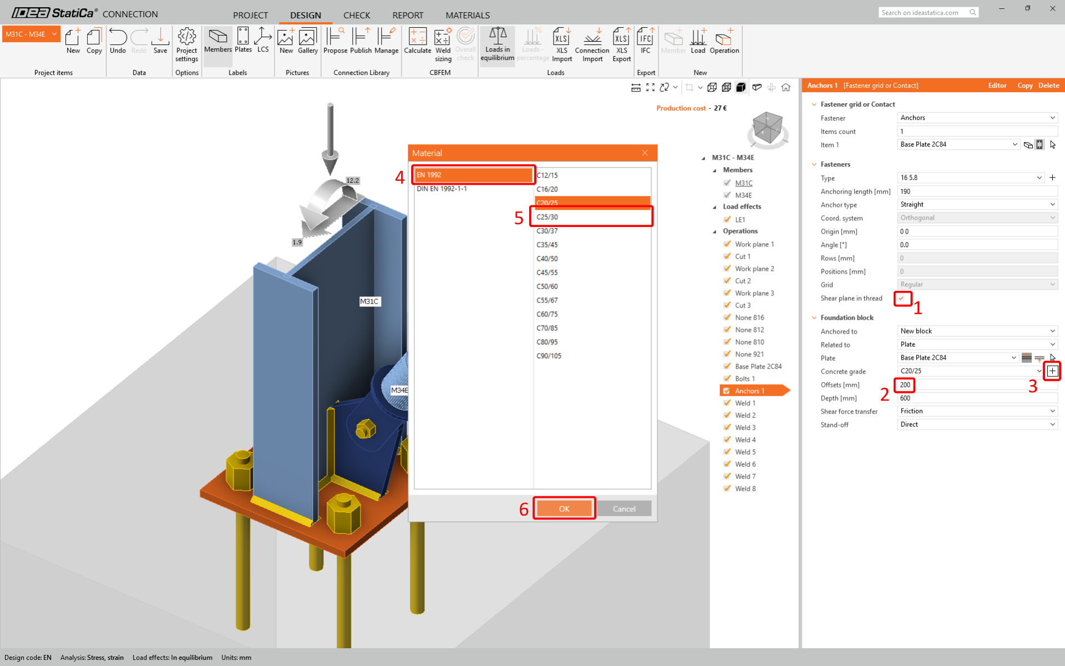The width and height of the screenshot is (1065, 666).
Task: Expand Shear force transfer dropdown
Action: (x=977, y=411)
